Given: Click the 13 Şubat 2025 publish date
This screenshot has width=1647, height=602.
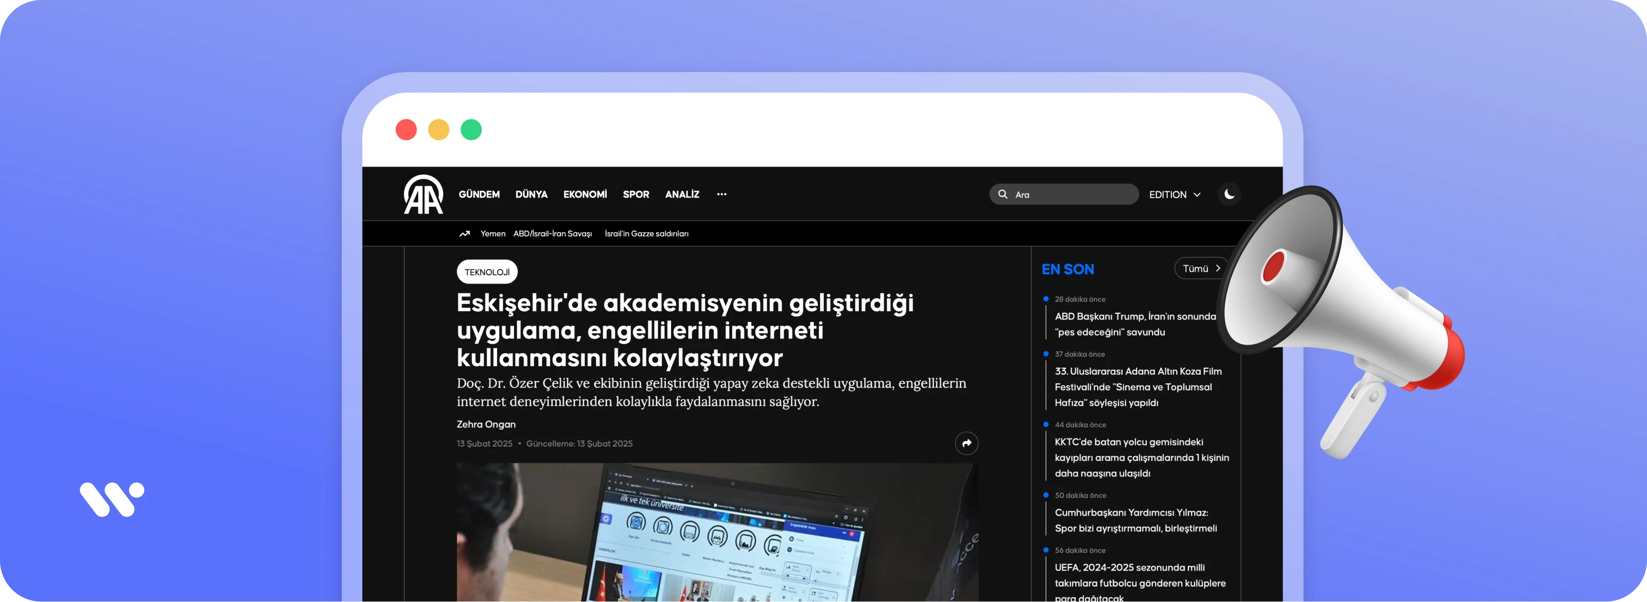Looking at the screenshot, I should tap(485, 444).
